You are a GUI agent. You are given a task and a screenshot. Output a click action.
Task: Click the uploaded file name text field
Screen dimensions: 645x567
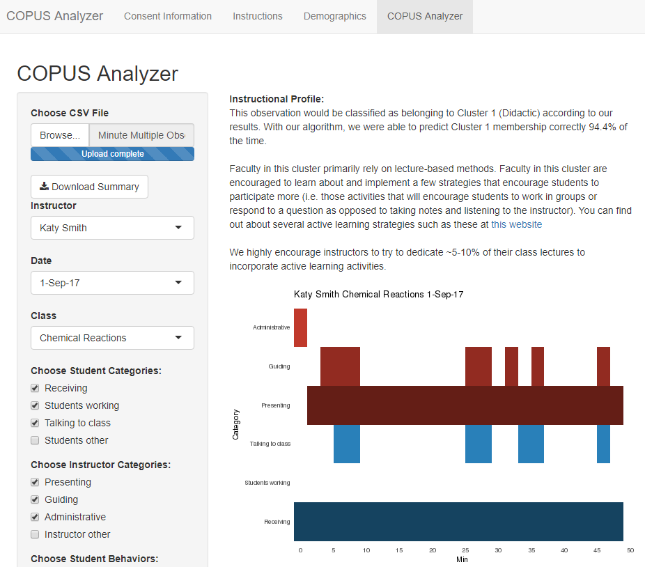tap(141, 135)
